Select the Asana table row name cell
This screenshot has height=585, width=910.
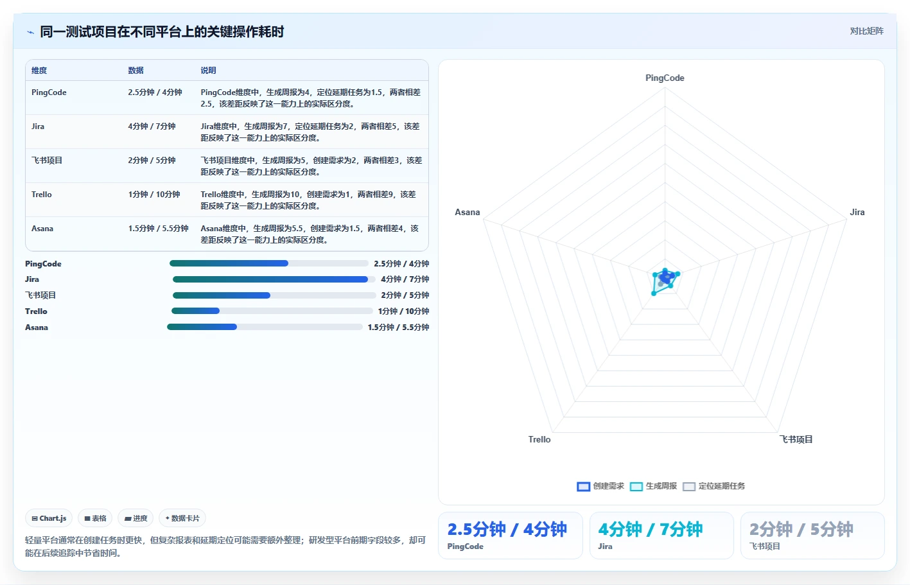[x=42, y=229]
